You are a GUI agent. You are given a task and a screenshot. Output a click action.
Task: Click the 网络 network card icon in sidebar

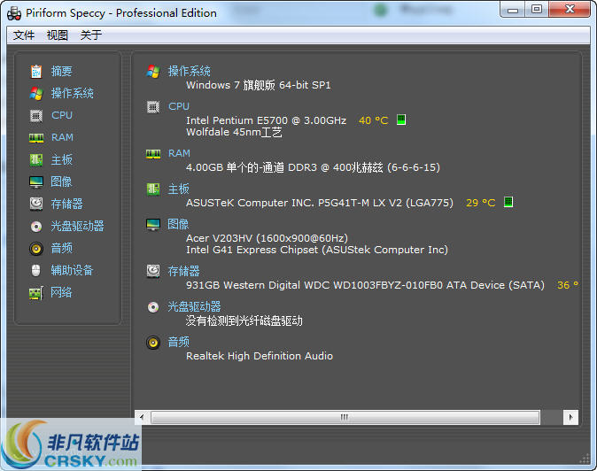click(x=36, y=293)
